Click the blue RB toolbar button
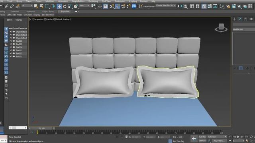This screenshot has width=255, height=143. (x=134, y=6)
